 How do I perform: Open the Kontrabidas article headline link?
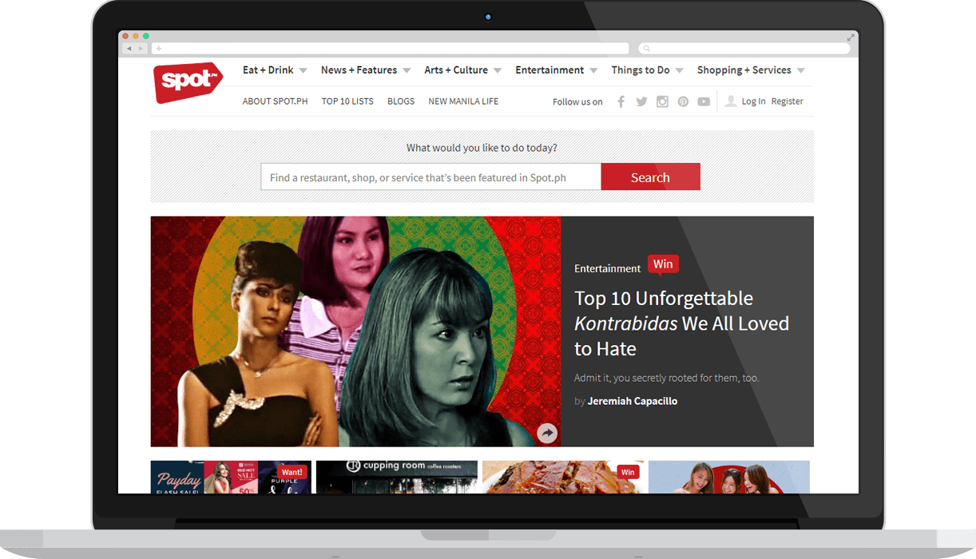(x=682, y=323)
